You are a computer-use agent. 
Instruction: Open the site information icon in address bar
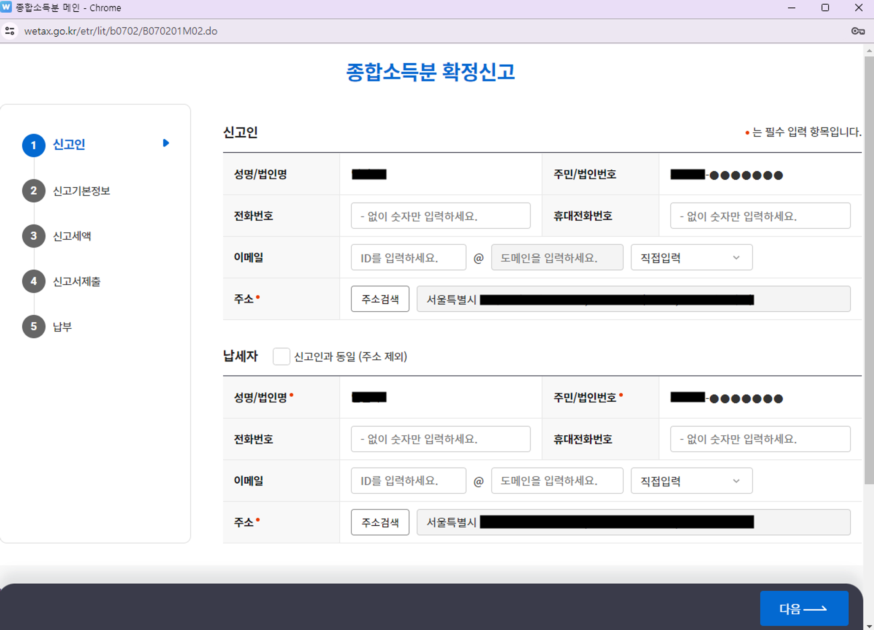[10, 31]
